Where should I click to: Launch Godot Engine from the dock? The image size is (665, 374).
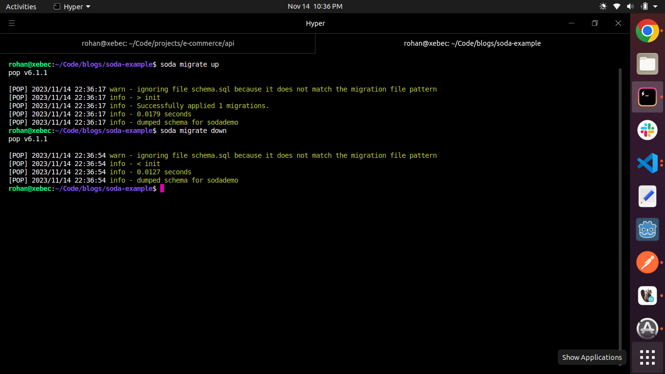coord(647,229)
